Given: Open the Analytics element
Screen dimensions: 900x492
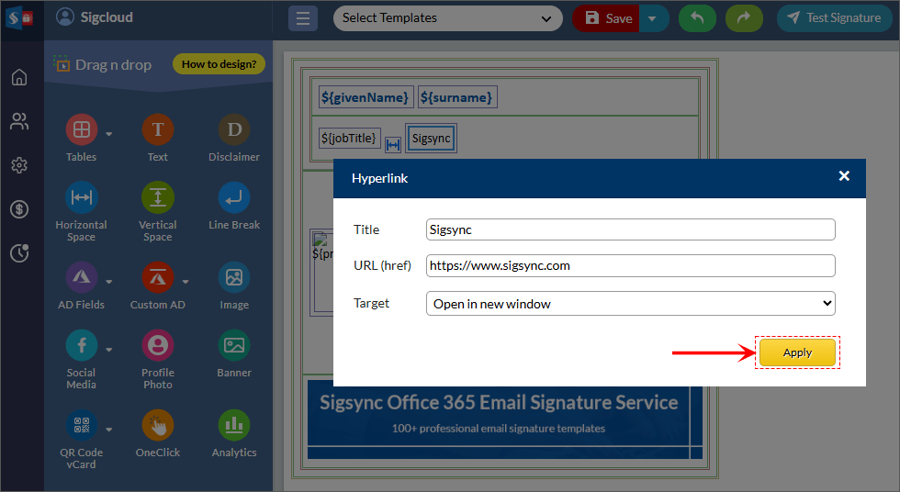Looking at the screenshot, I should pos(234,426).
